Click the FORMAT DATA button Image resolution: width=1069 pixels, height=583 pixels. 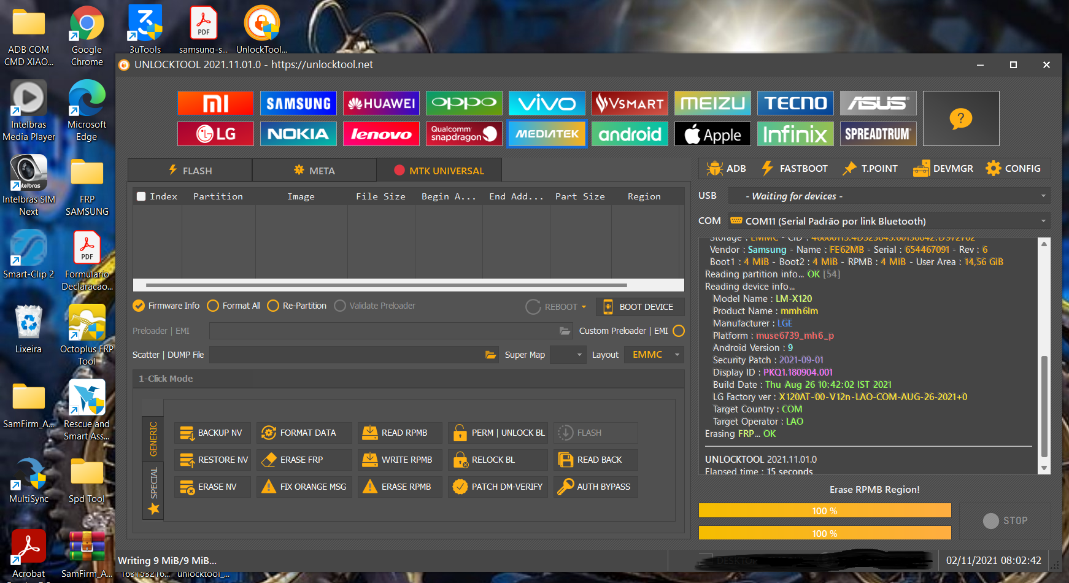(304, 433)
